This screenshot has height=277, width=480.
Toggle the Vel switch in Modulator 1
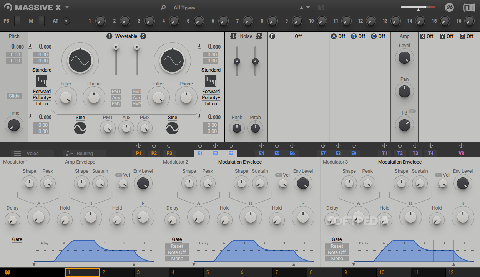pos(119,175)
